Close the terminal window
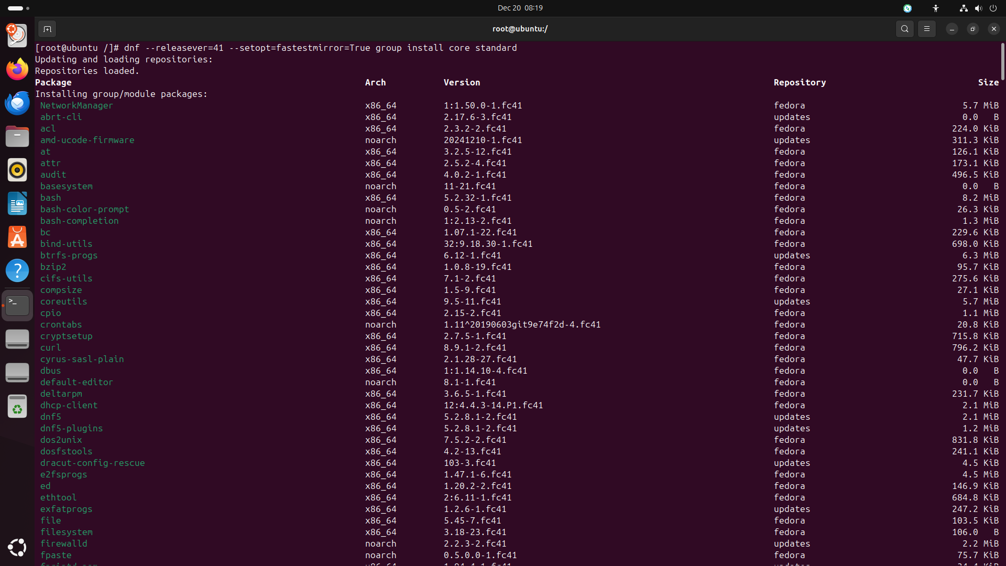 coord(994,29)
